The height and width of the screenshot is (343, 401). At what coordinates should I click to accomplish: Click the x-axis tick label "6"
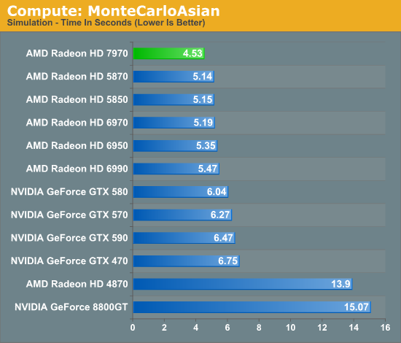pos(227,328)
